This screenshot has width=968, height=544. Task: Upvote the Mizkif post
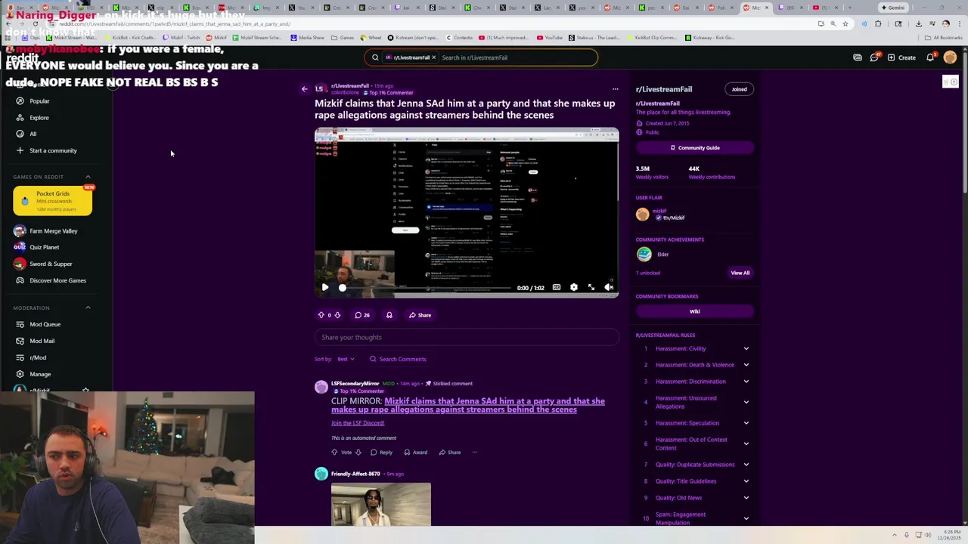click(321, 315)
